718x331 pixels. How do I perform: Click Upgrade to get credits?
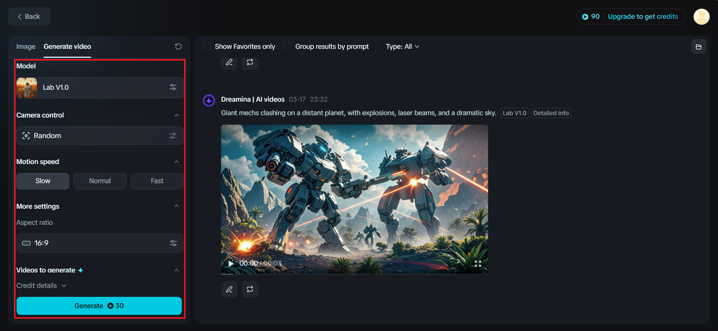[643, 16]
